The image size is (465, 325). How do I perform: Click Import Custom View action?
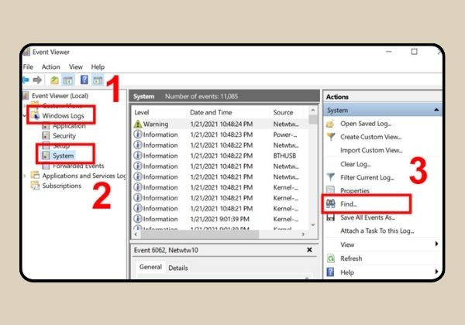tap(371, 150)
